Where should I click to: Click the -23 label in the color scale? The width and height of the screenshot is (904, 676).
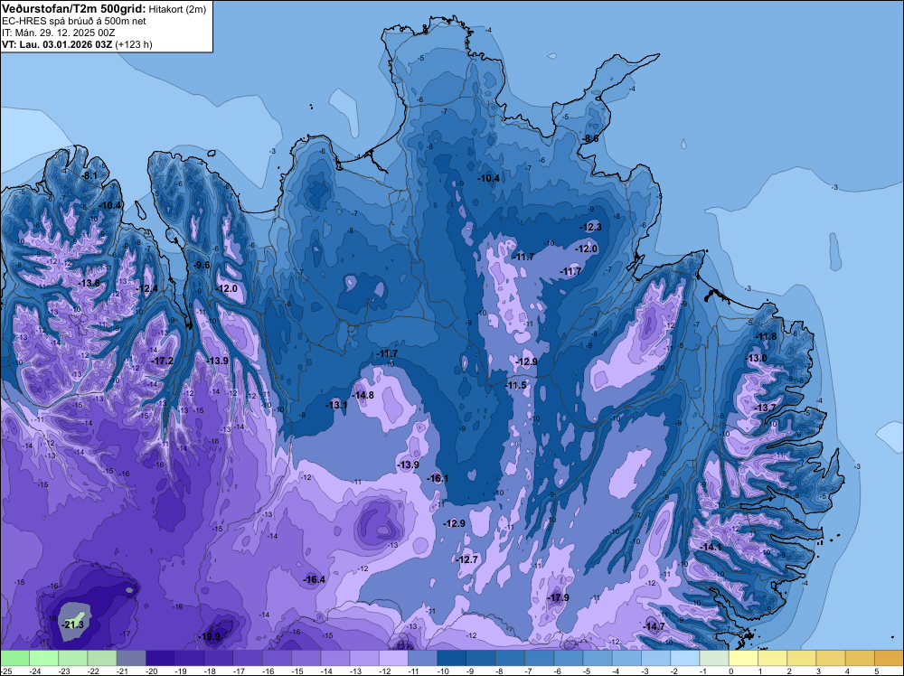click(x=64, y=671)
